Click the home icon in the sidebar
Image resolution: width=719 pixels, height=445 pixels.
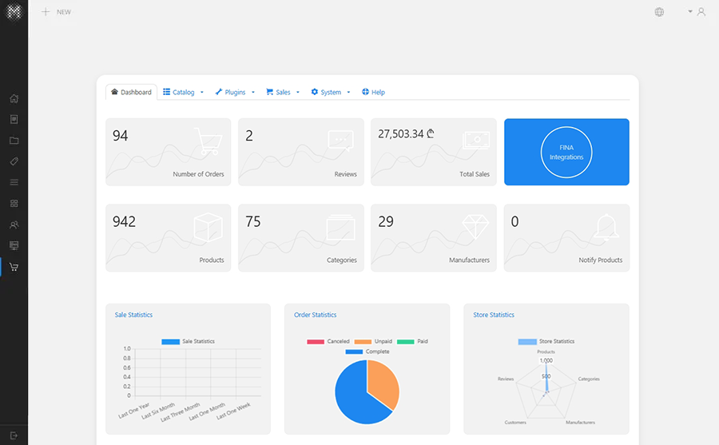tap(14, 99)
